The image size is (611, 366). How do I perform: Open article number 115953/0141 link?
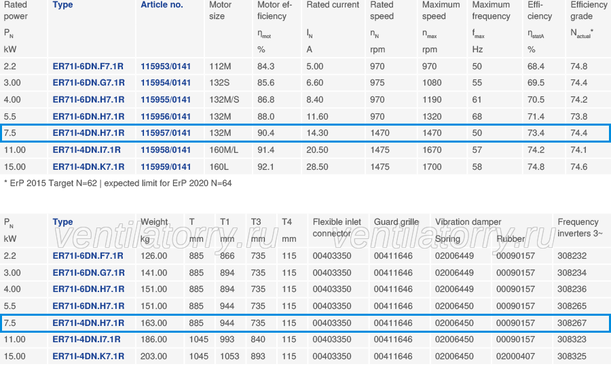point(166,67)
